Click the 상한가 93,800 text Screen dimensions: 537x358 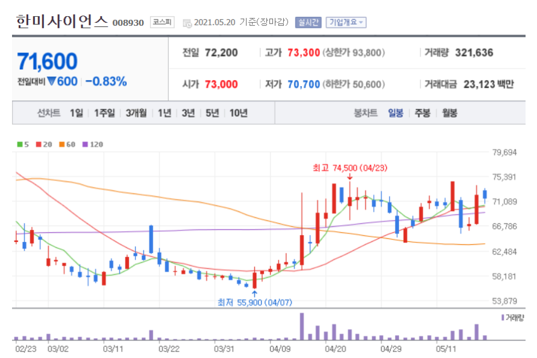point(354,53)
